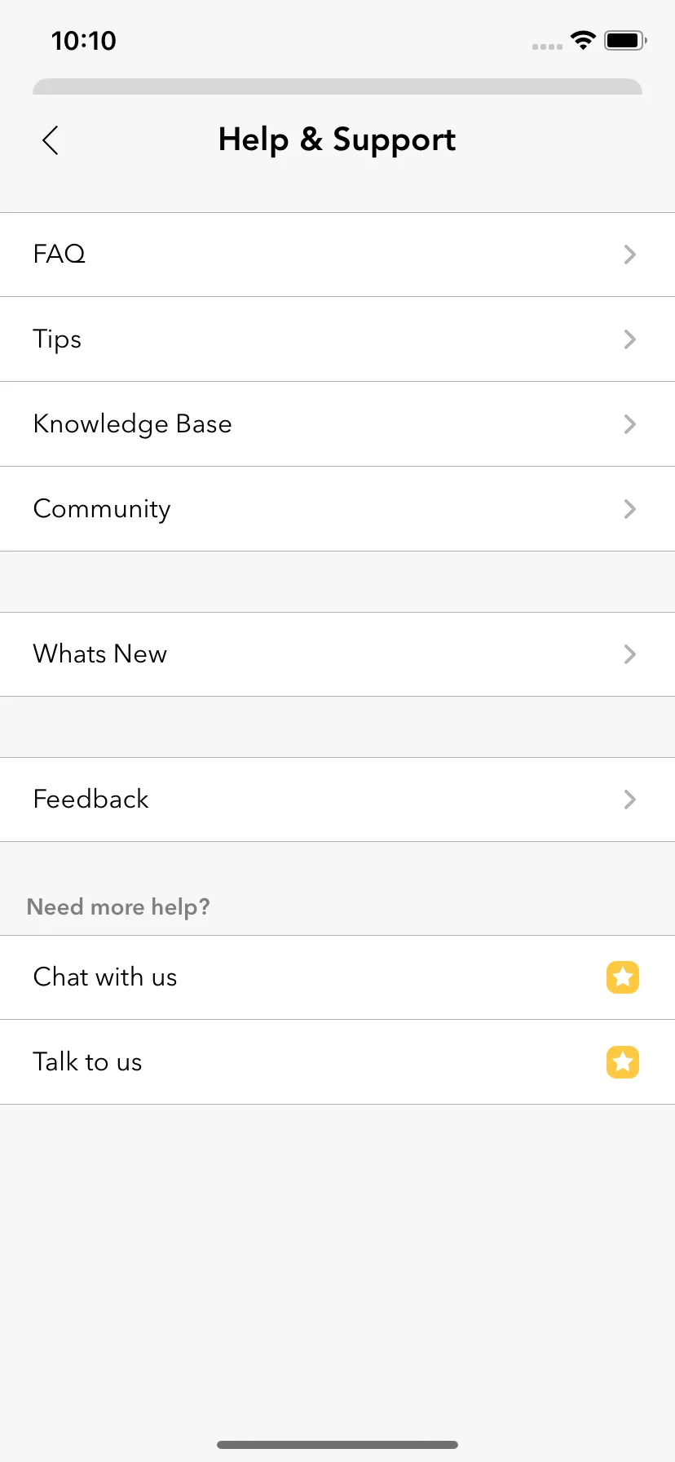Open the Knowledge Base chevron arrow

point(629,424)
